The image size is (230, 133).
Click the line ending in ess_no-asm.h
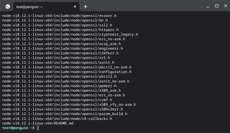[64, 39]
